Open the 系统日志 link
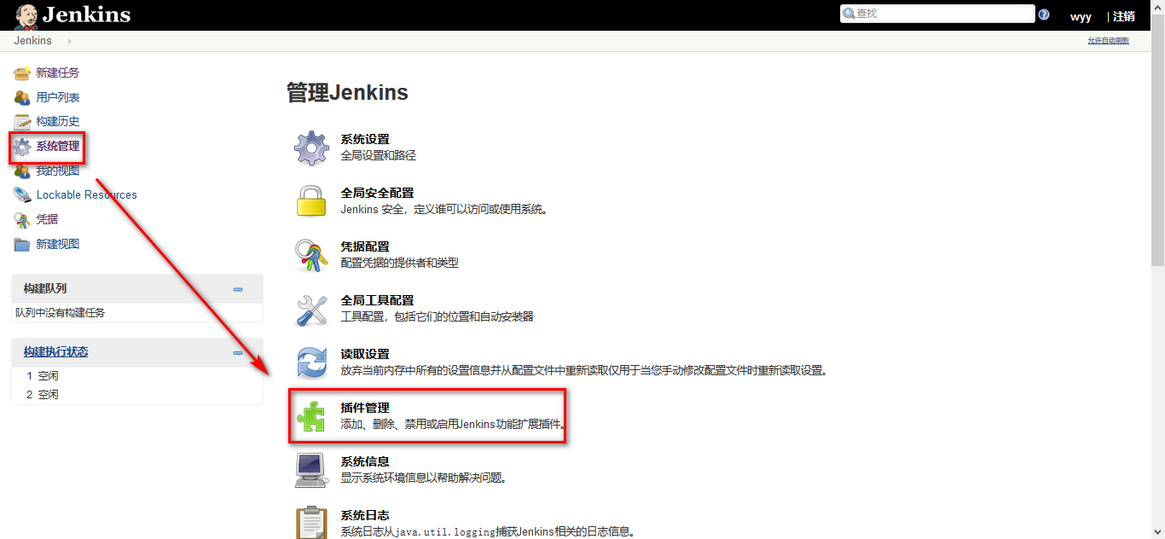1165x539 pixels. [365, 515]
